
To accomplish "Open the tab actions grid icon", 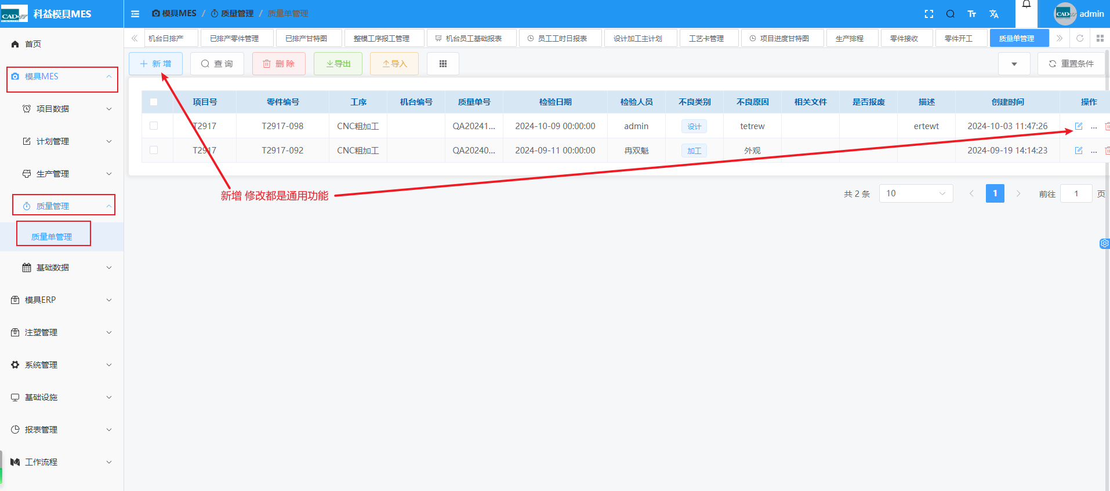I will [1100, 38].
